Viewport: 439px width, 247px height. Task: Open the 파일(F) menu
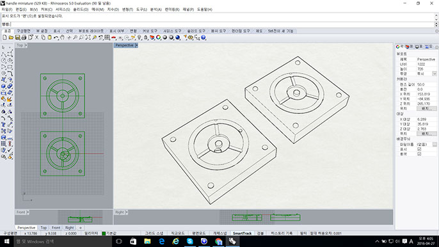pos(7,9)
